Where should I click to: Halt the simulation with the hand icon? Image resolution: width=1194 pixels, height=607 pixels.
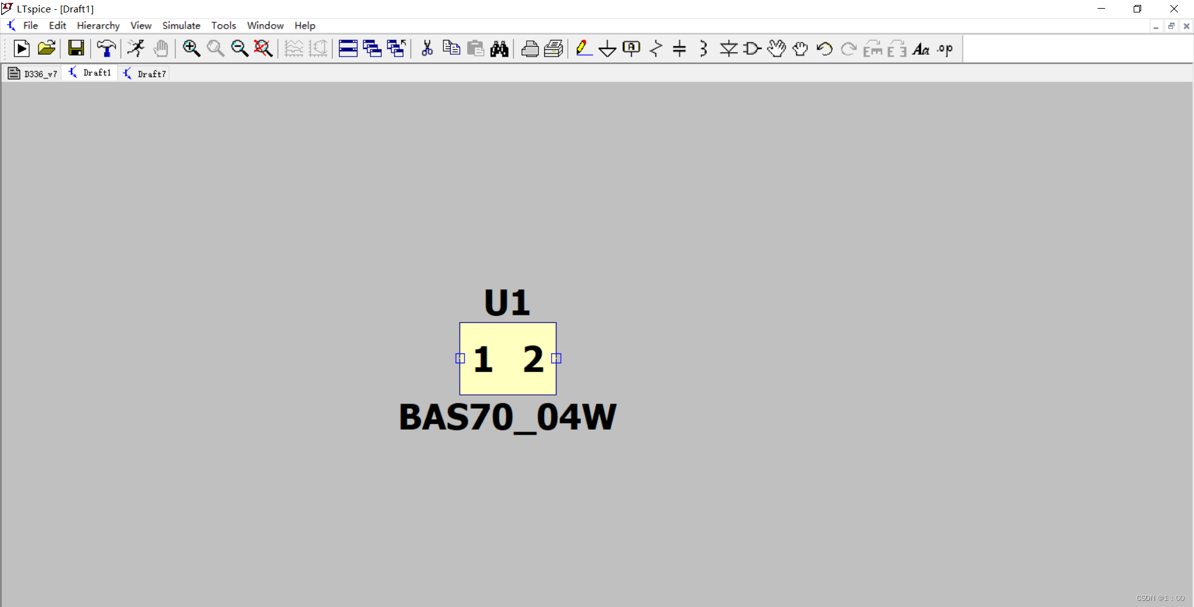coord(161,49)
